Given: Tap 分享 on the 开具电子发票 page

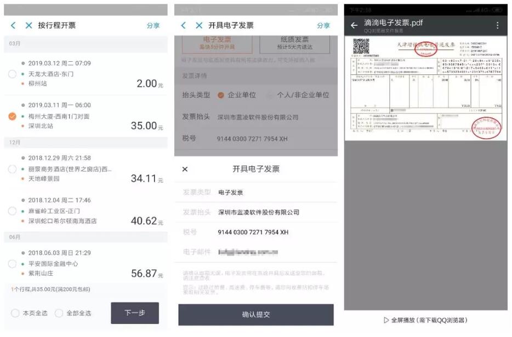Looking at the screenshot, I should (323, 25).
